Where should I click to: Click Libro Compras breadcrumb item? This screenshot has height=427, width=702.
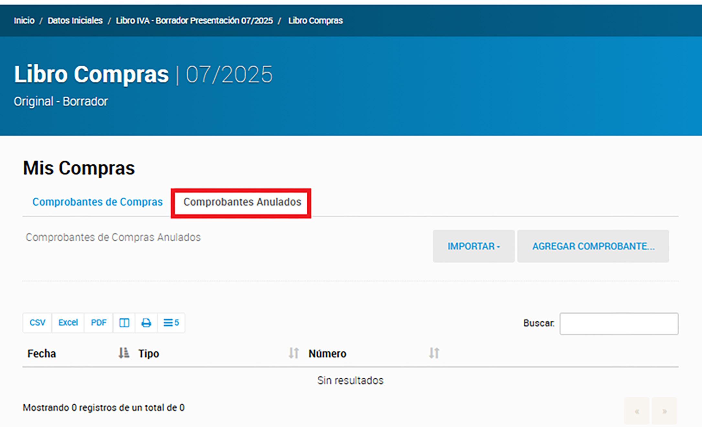point(315,21)
